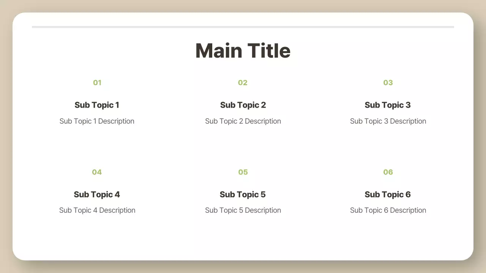
Task: Click the horizontal divider line above the title
Action: click(243, 27)
